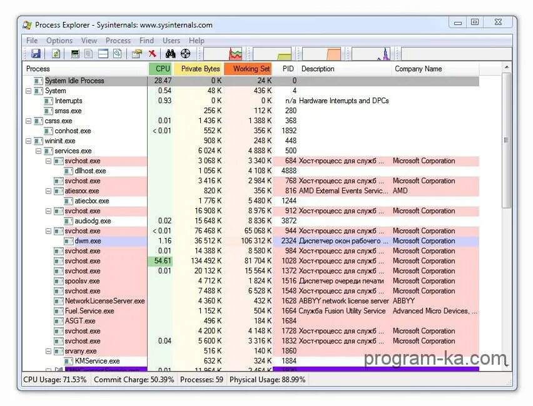This screenshot has height=406, width=533.
Task: Click the commit history mini graph in toolbar
Action: coord(272,54)
